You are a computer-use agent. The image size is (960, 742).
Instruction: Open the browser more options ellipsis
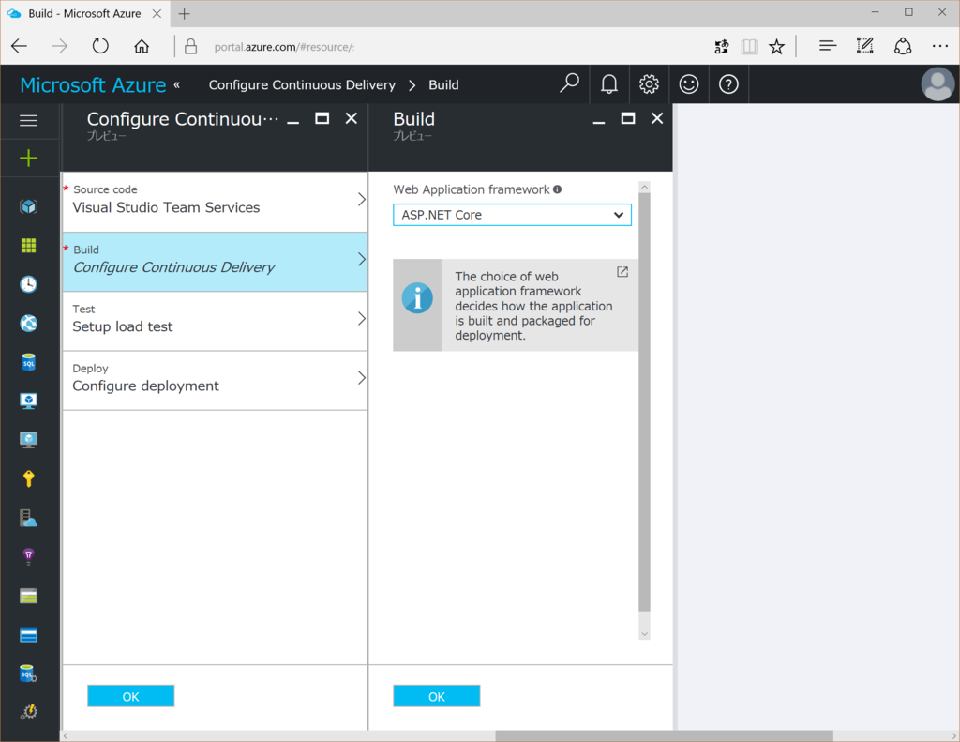pos(939,46)
